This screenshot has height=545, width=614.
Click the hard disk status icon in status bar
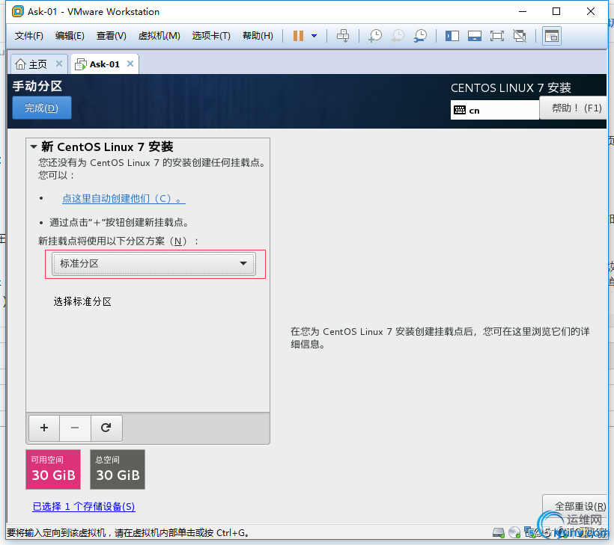point(499,532)
